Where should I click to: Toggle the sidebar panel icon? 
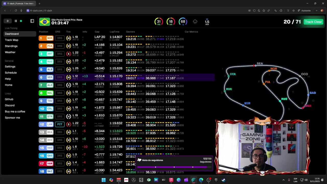click(x=32, y=21)
